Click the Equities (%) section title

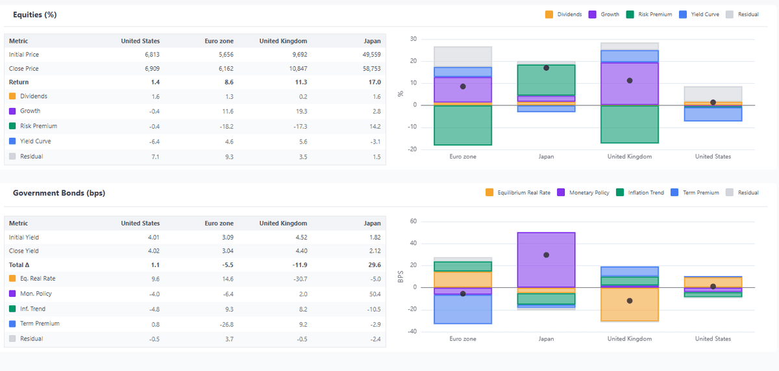point(34,15)
